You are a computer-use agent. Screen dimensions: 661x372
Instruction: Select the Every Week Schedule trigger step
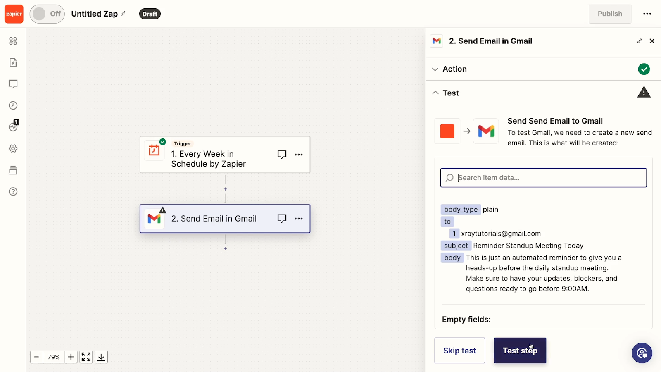pos(225,155)
